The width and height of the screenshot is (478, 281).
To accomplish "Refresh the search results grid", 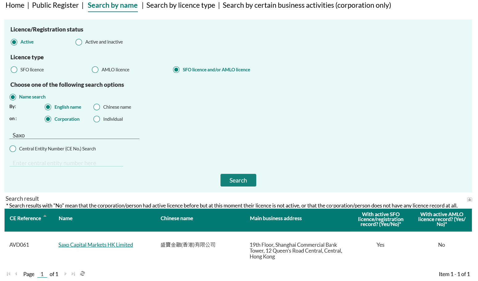I will [82, 274].
